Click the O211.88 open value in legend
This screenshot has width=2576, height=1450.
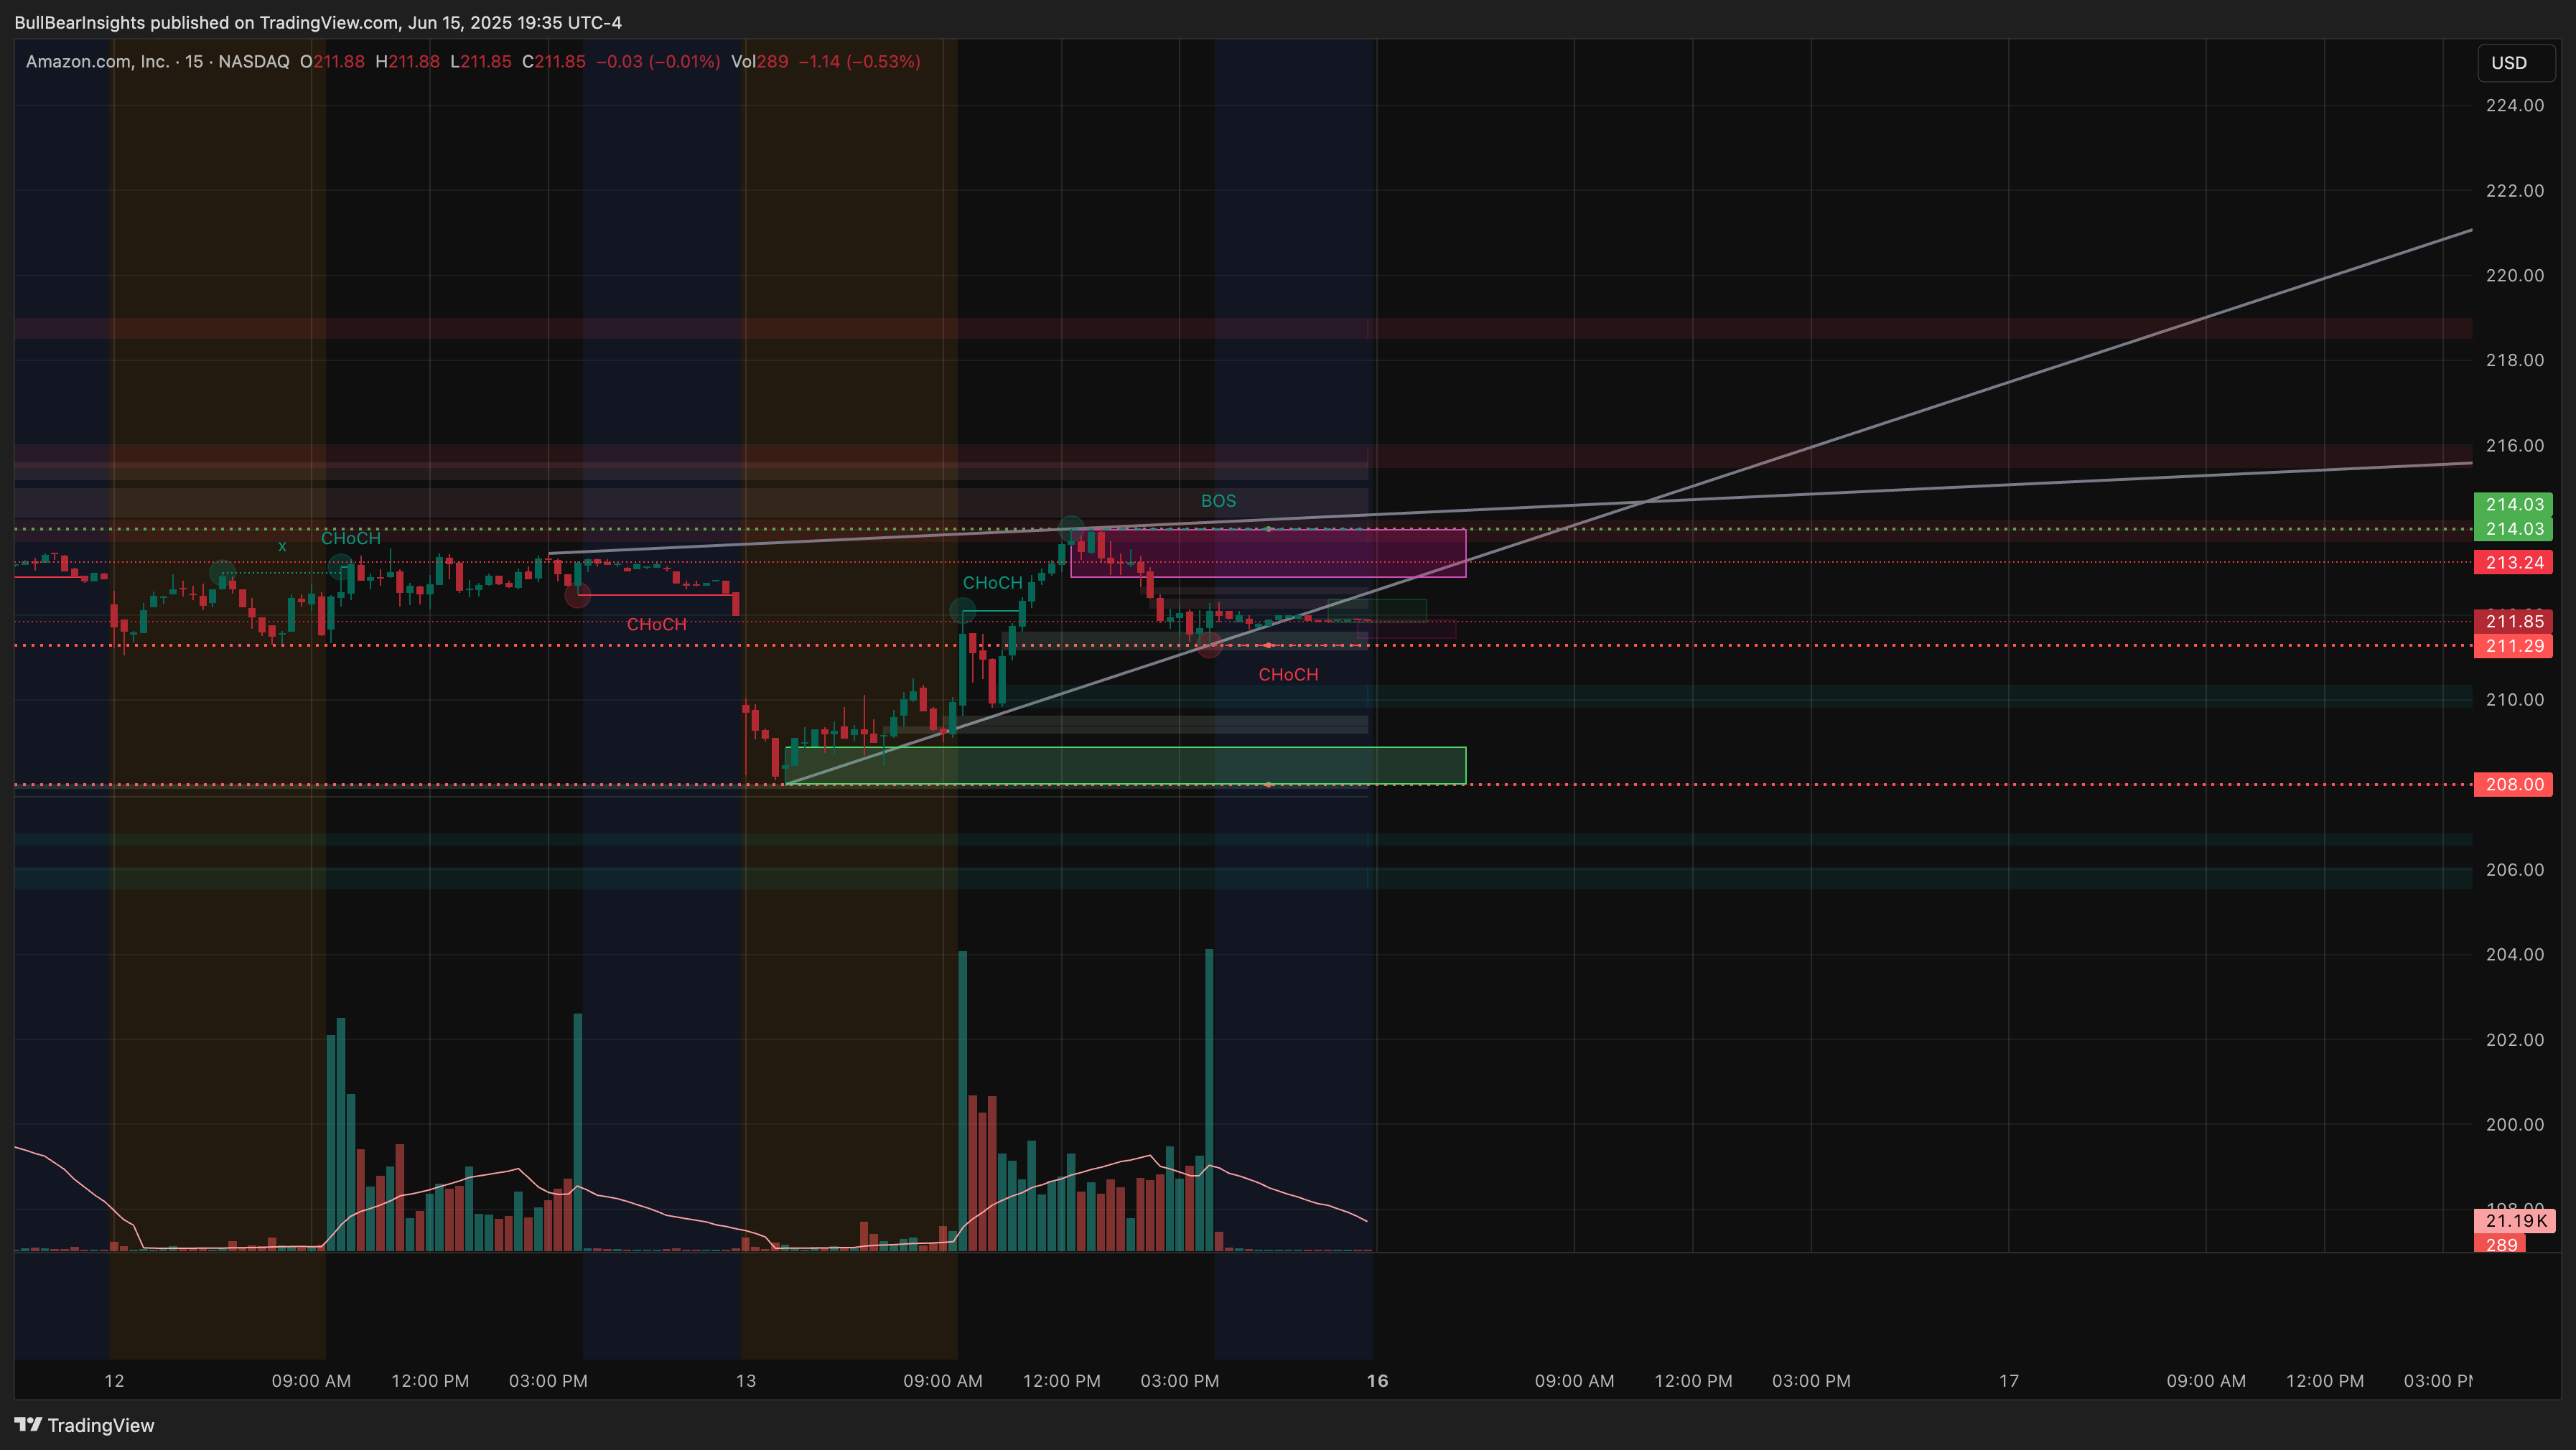(332, 62)
